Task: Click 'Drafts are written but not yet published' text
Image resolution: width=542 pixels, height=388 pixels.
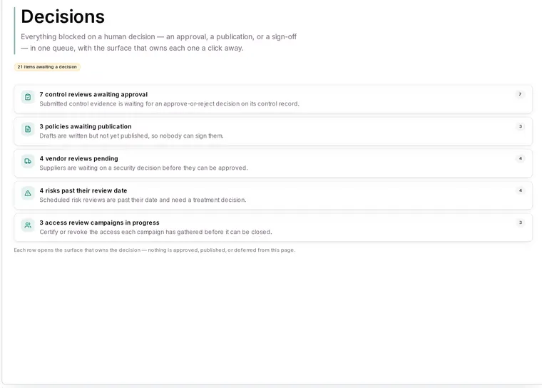Action: click(131, 136)
